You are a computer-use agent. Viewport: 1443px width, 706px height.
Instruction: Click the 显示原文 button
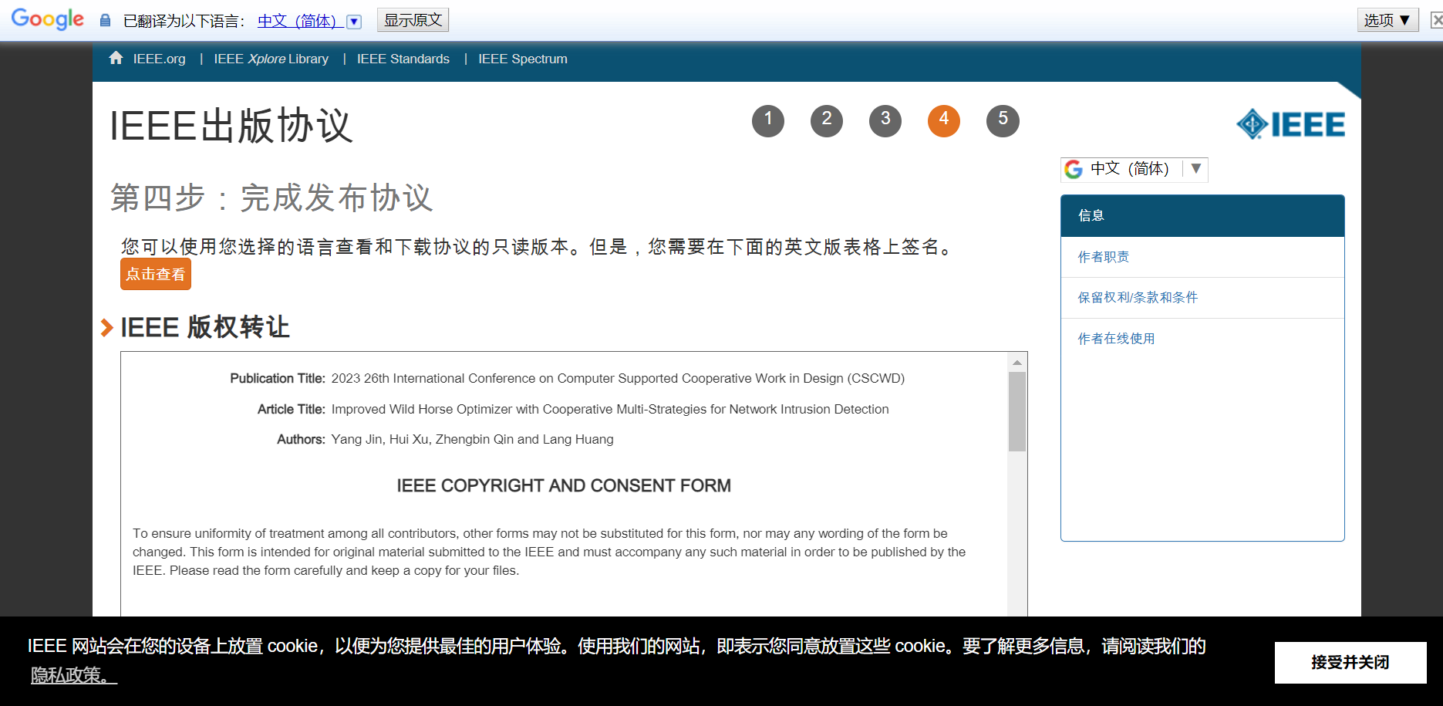coord(413,20)
